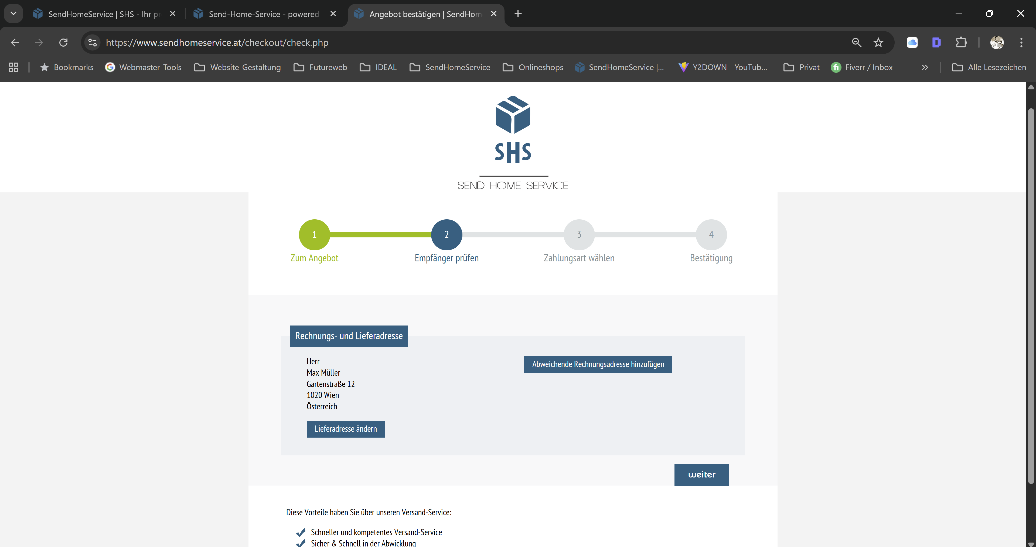The height and width of the screenshot is (547, 1036).
Task: Click the Rechnungs- und Lieferadresse heading
Action: pyautogui.click(x=349, y=336)
